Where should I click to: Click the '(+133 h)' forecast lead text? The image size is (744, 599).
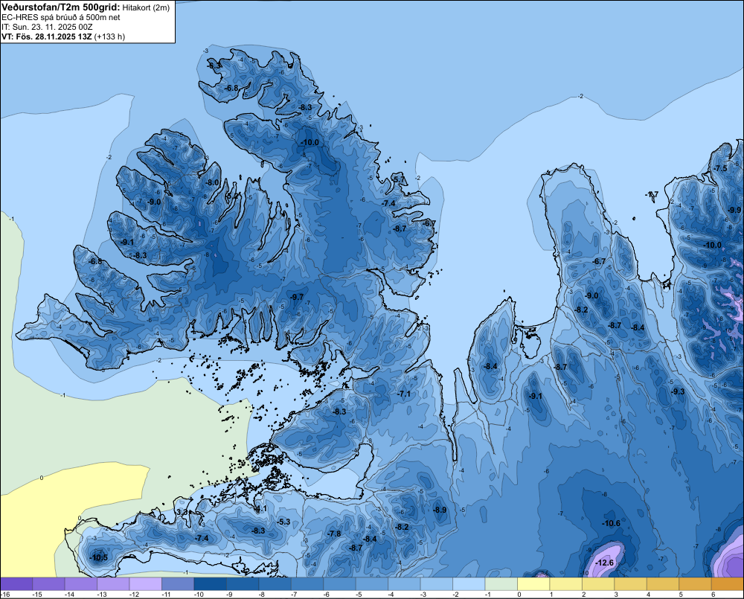click(109, 36)
